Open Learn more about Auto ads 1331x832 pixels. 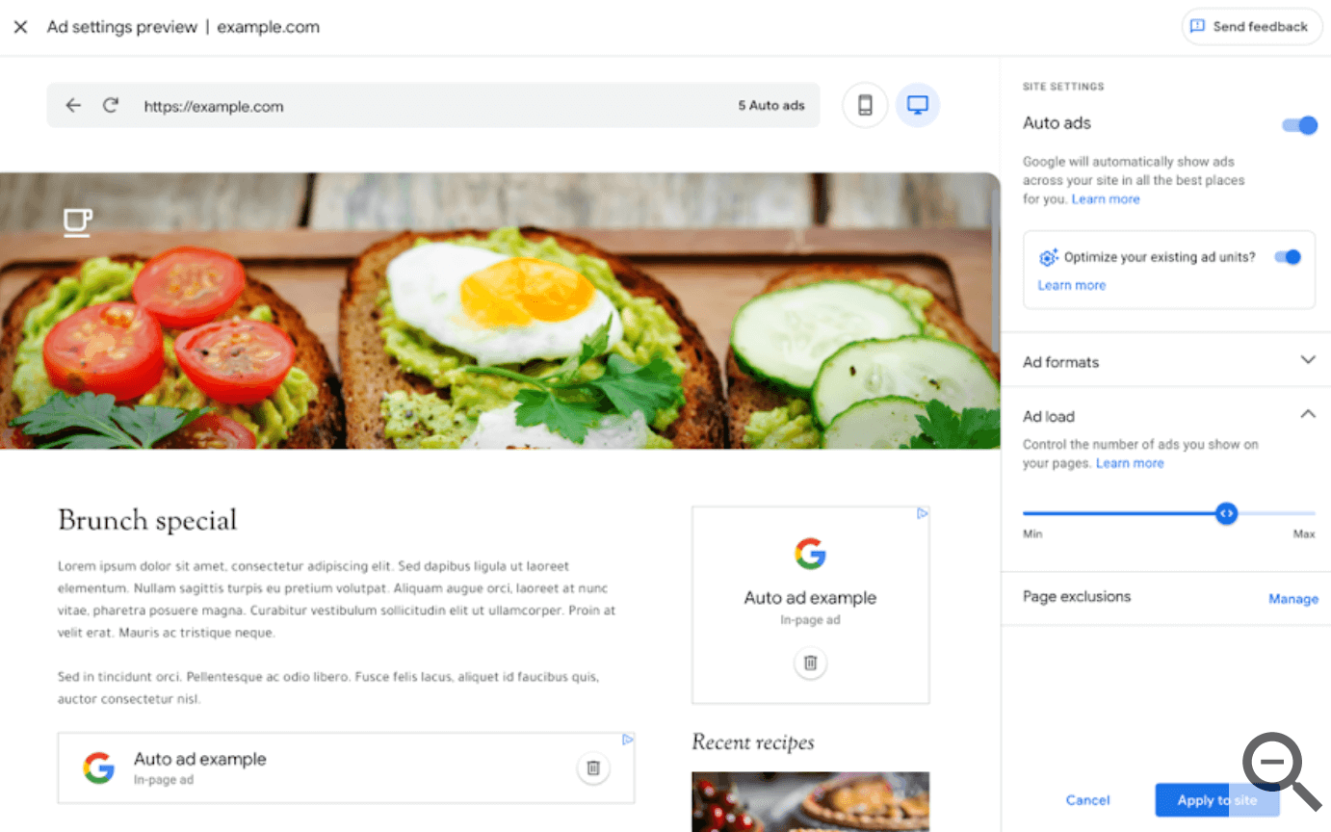click(x=1106, y=198)
